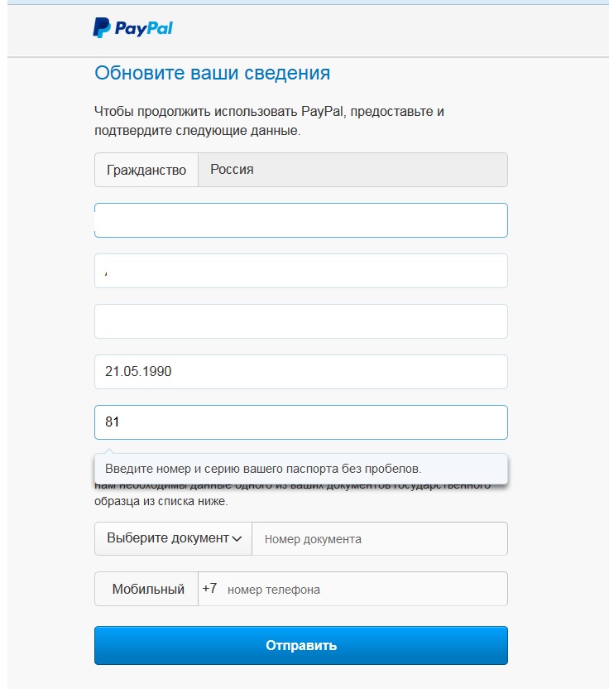Submit the form with Отправить button

click(x=300, y=645)
